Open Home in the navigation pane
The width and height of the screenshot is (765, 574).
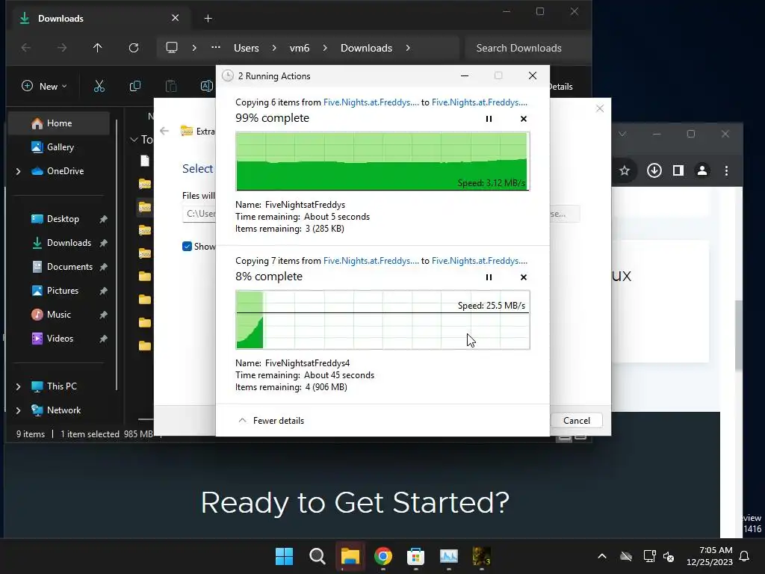tap(59, 123)
